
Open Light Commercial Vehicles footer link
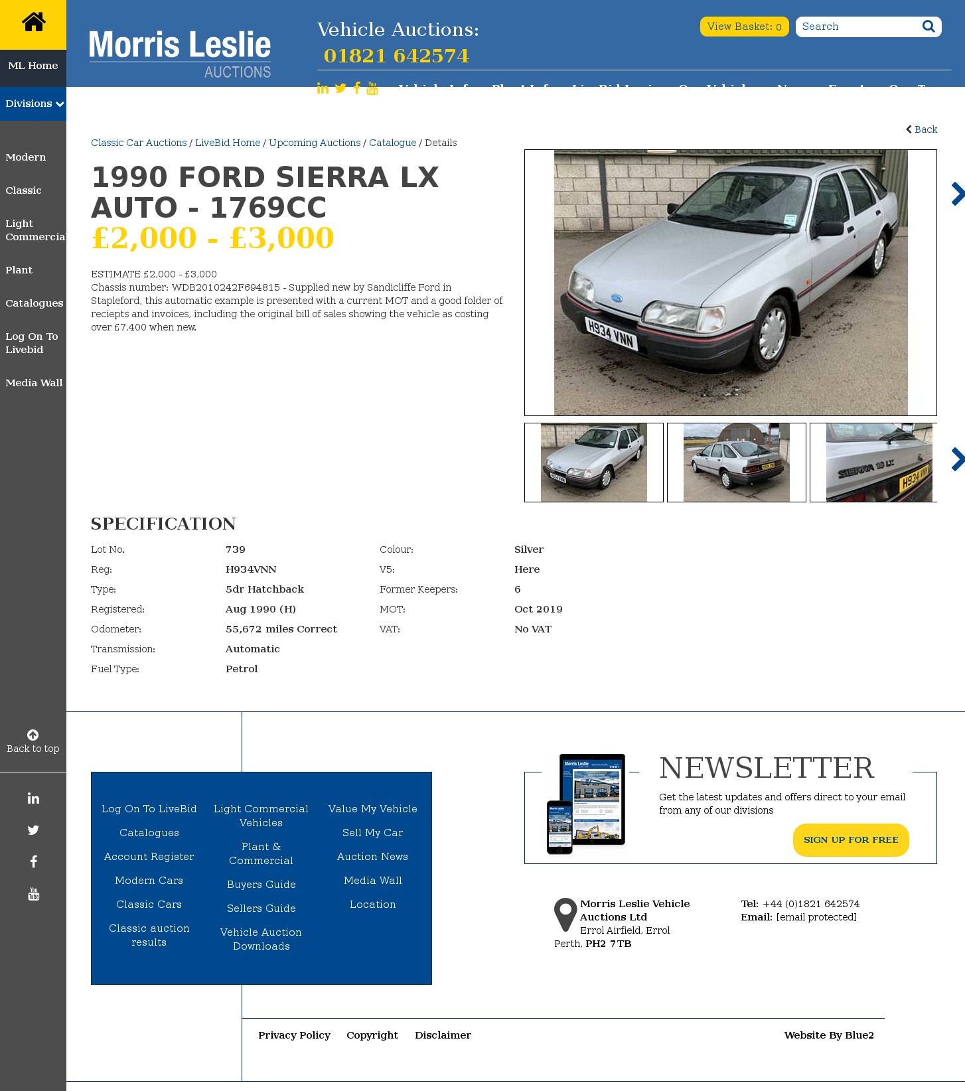tap(261, 816)
